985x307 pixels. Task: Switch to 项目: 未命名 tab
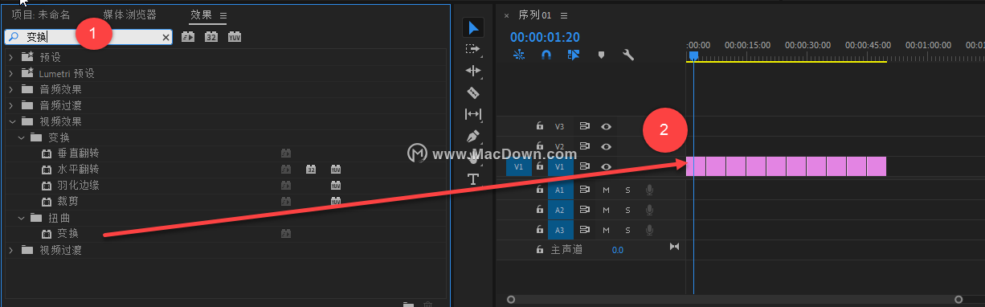pos(41,15)
